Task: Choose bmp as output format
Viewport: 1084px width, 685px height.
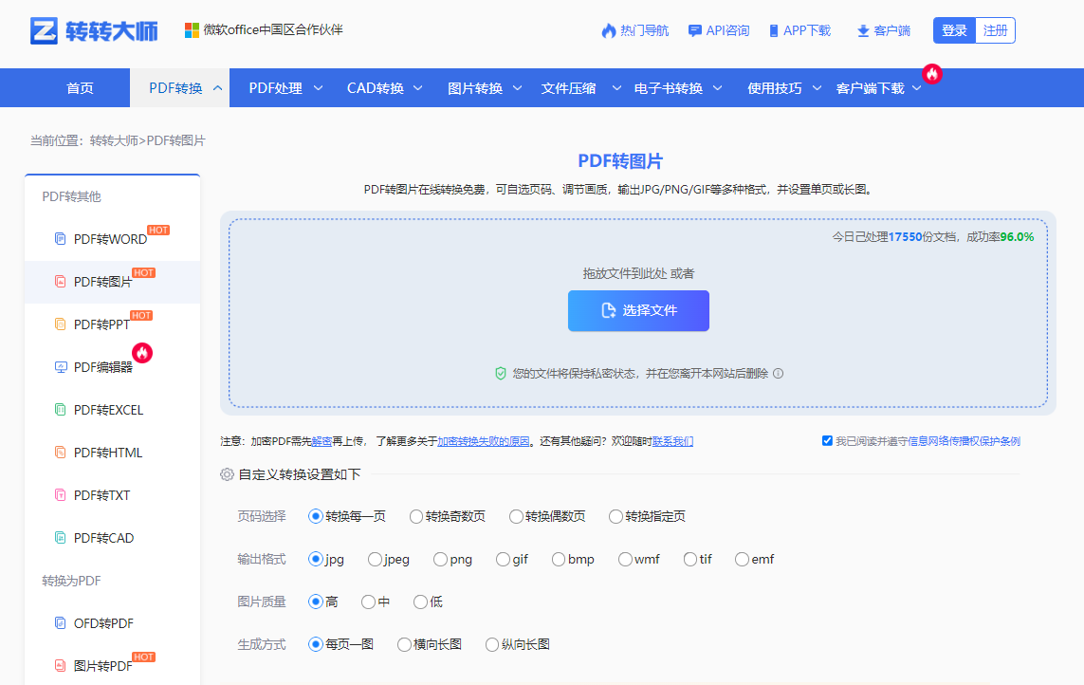Action: (x=559, y=559)
